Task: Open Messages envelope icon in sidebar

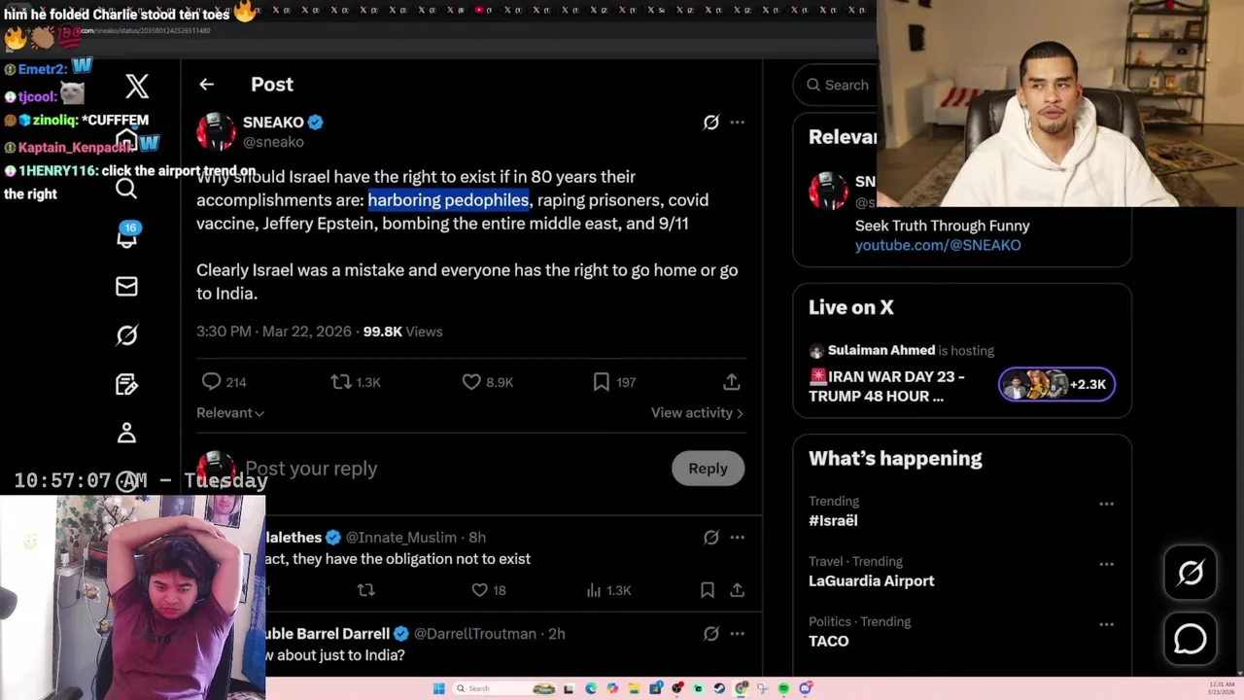Action: pyautogui.click(x=126, y=286)
